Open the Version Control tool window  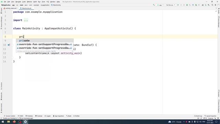pos(9,116)
